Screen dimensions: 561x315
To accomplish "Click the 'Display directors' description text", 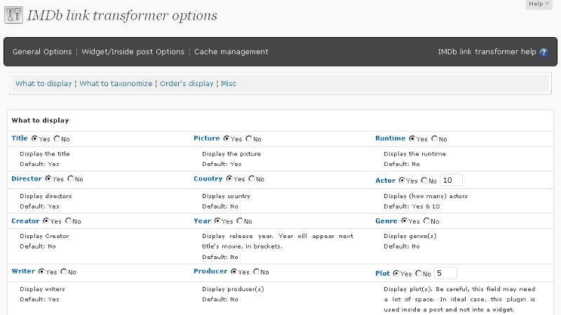I will 46,196.
